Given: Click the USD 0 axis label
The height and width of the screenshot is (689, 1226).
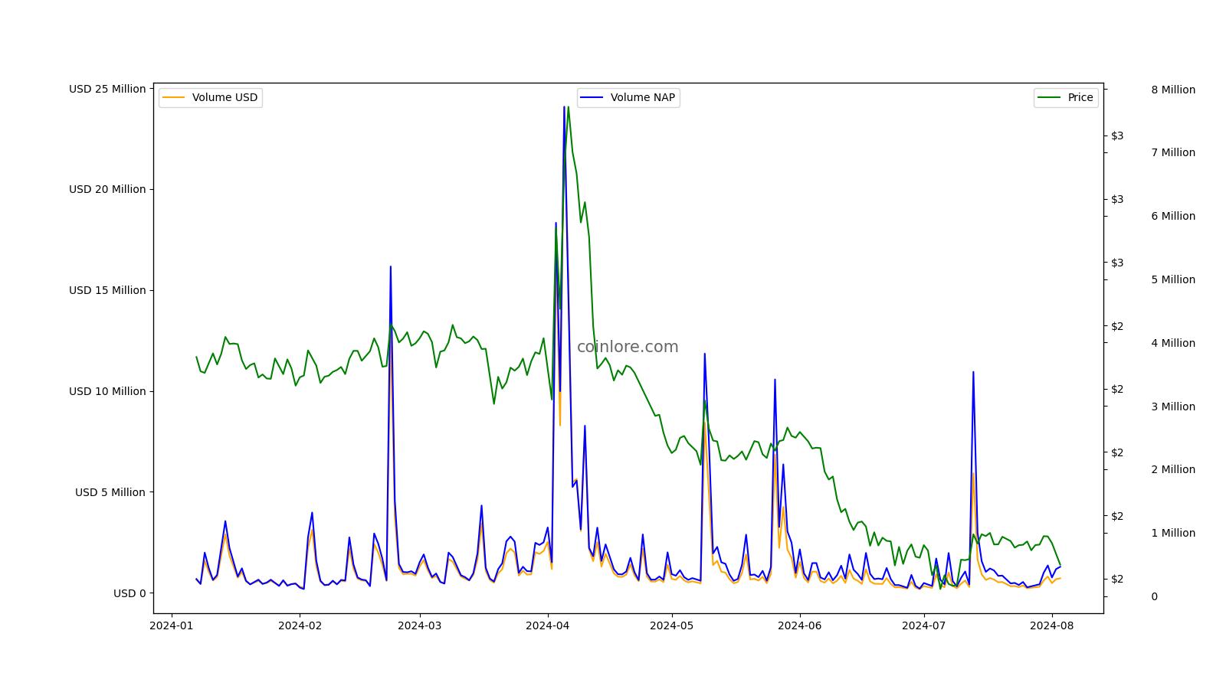Looking at the screenshot, I should coord(129,593).
